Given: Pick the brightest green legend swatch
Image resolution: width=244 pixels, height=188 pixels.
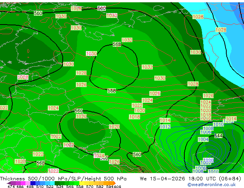Looking at the screenshot, I should click(77, 183).
